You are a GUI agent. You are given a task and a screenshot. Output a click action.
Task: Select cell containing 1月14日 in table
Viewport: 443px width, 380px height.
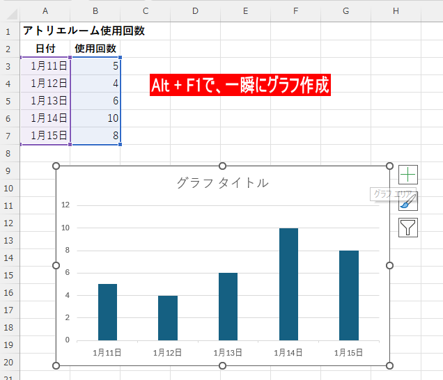point(45,118)
